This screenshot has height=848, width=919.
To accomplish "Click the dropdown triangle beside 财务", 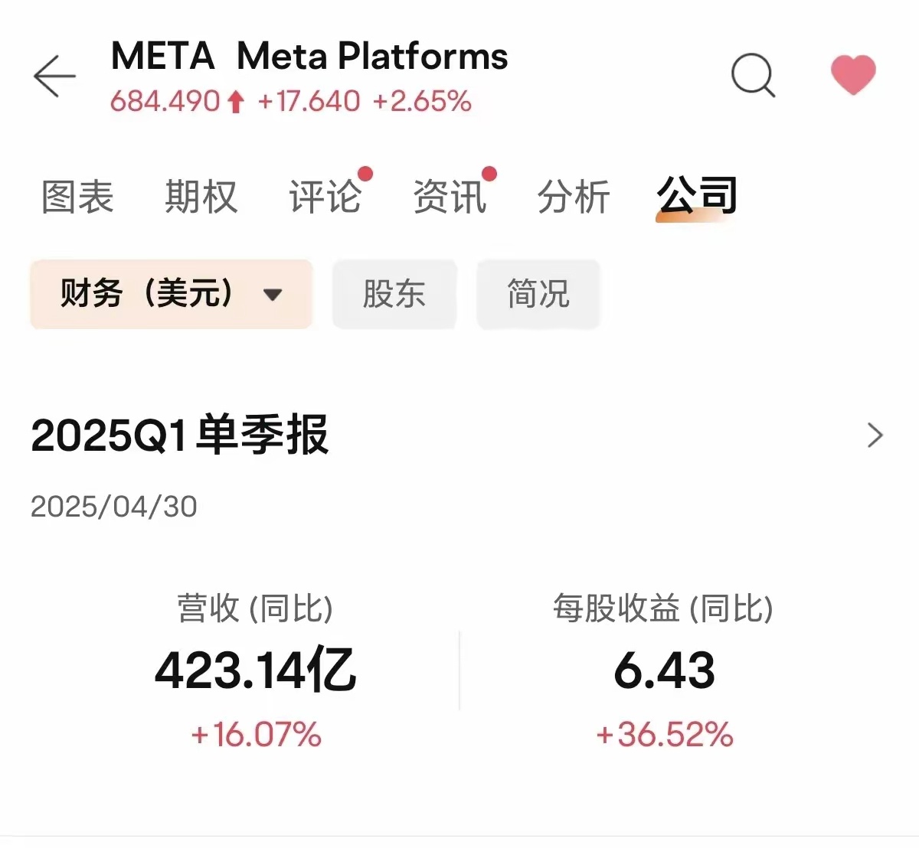I will point(273,295).
